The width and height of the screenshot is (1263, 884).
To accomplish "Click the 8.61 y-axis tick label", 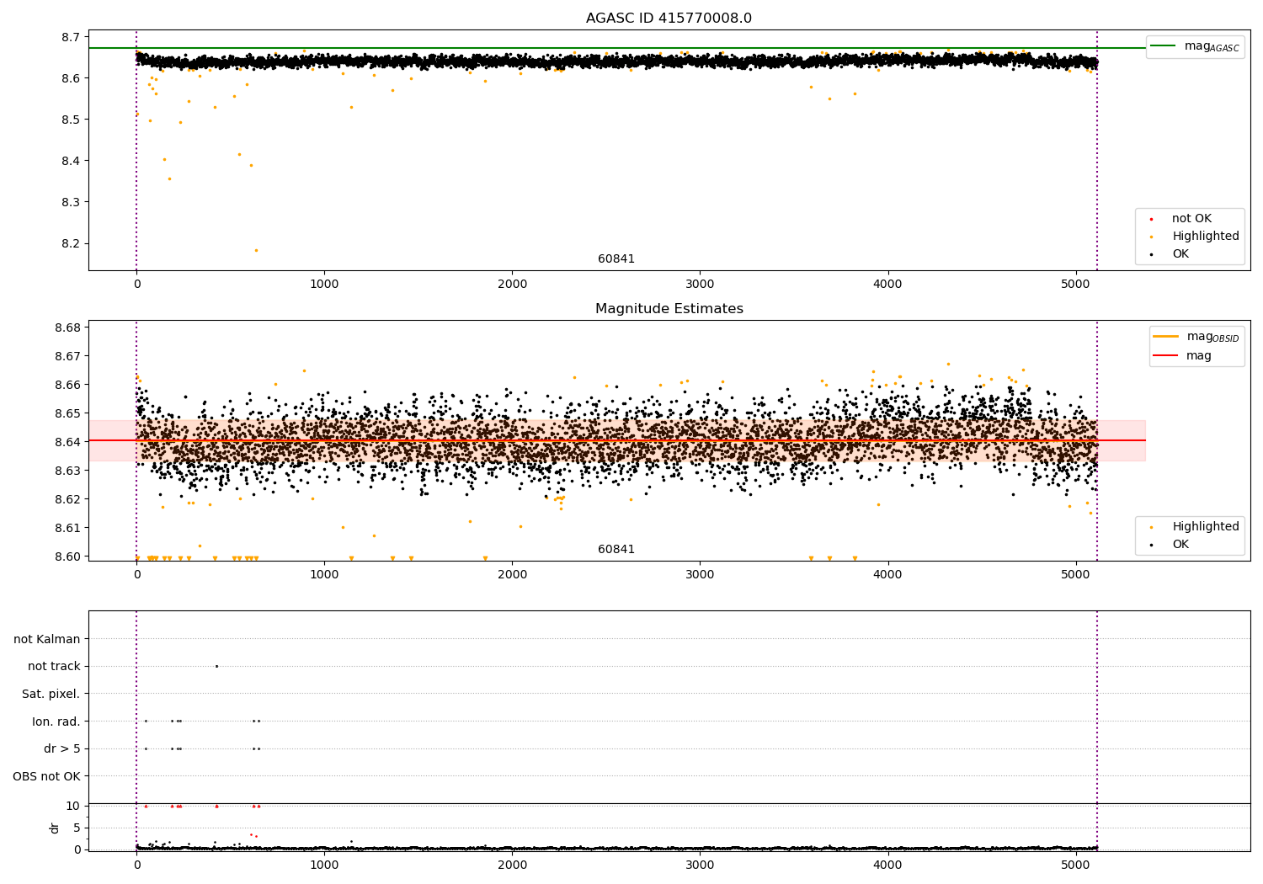I will coord(67,528).
